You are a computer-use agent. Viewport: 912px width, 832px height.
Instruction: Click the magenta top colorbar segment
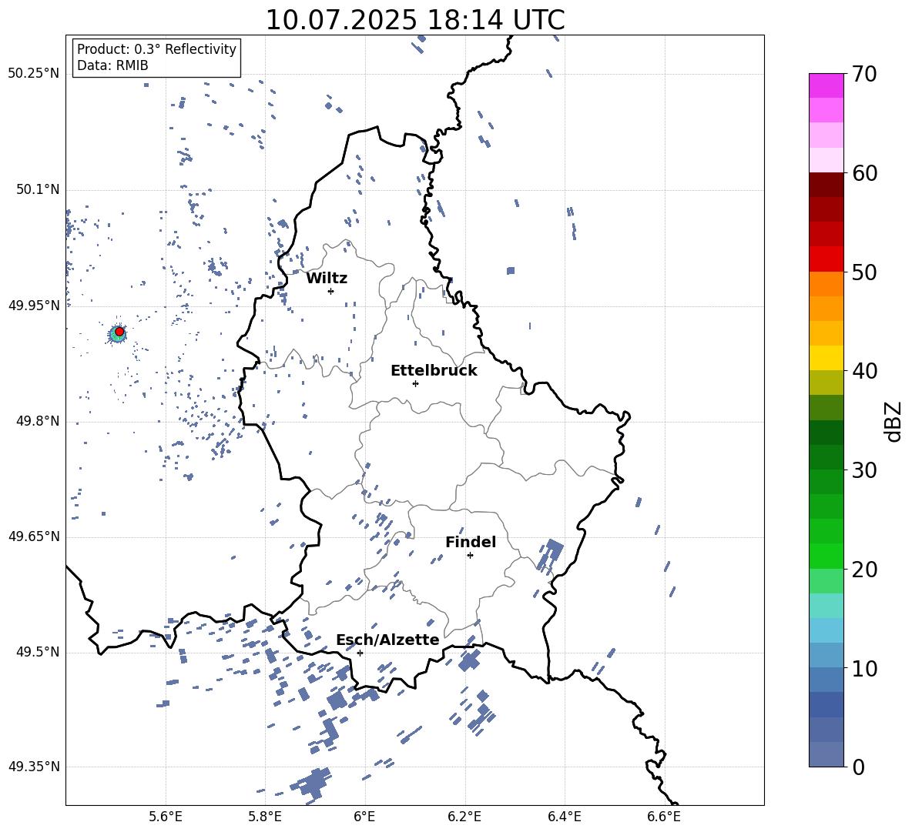[826, 86]
